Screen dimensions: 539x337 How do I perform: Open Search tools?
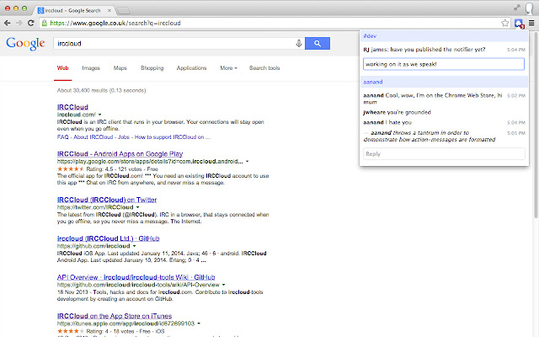(x=264, y=68)
